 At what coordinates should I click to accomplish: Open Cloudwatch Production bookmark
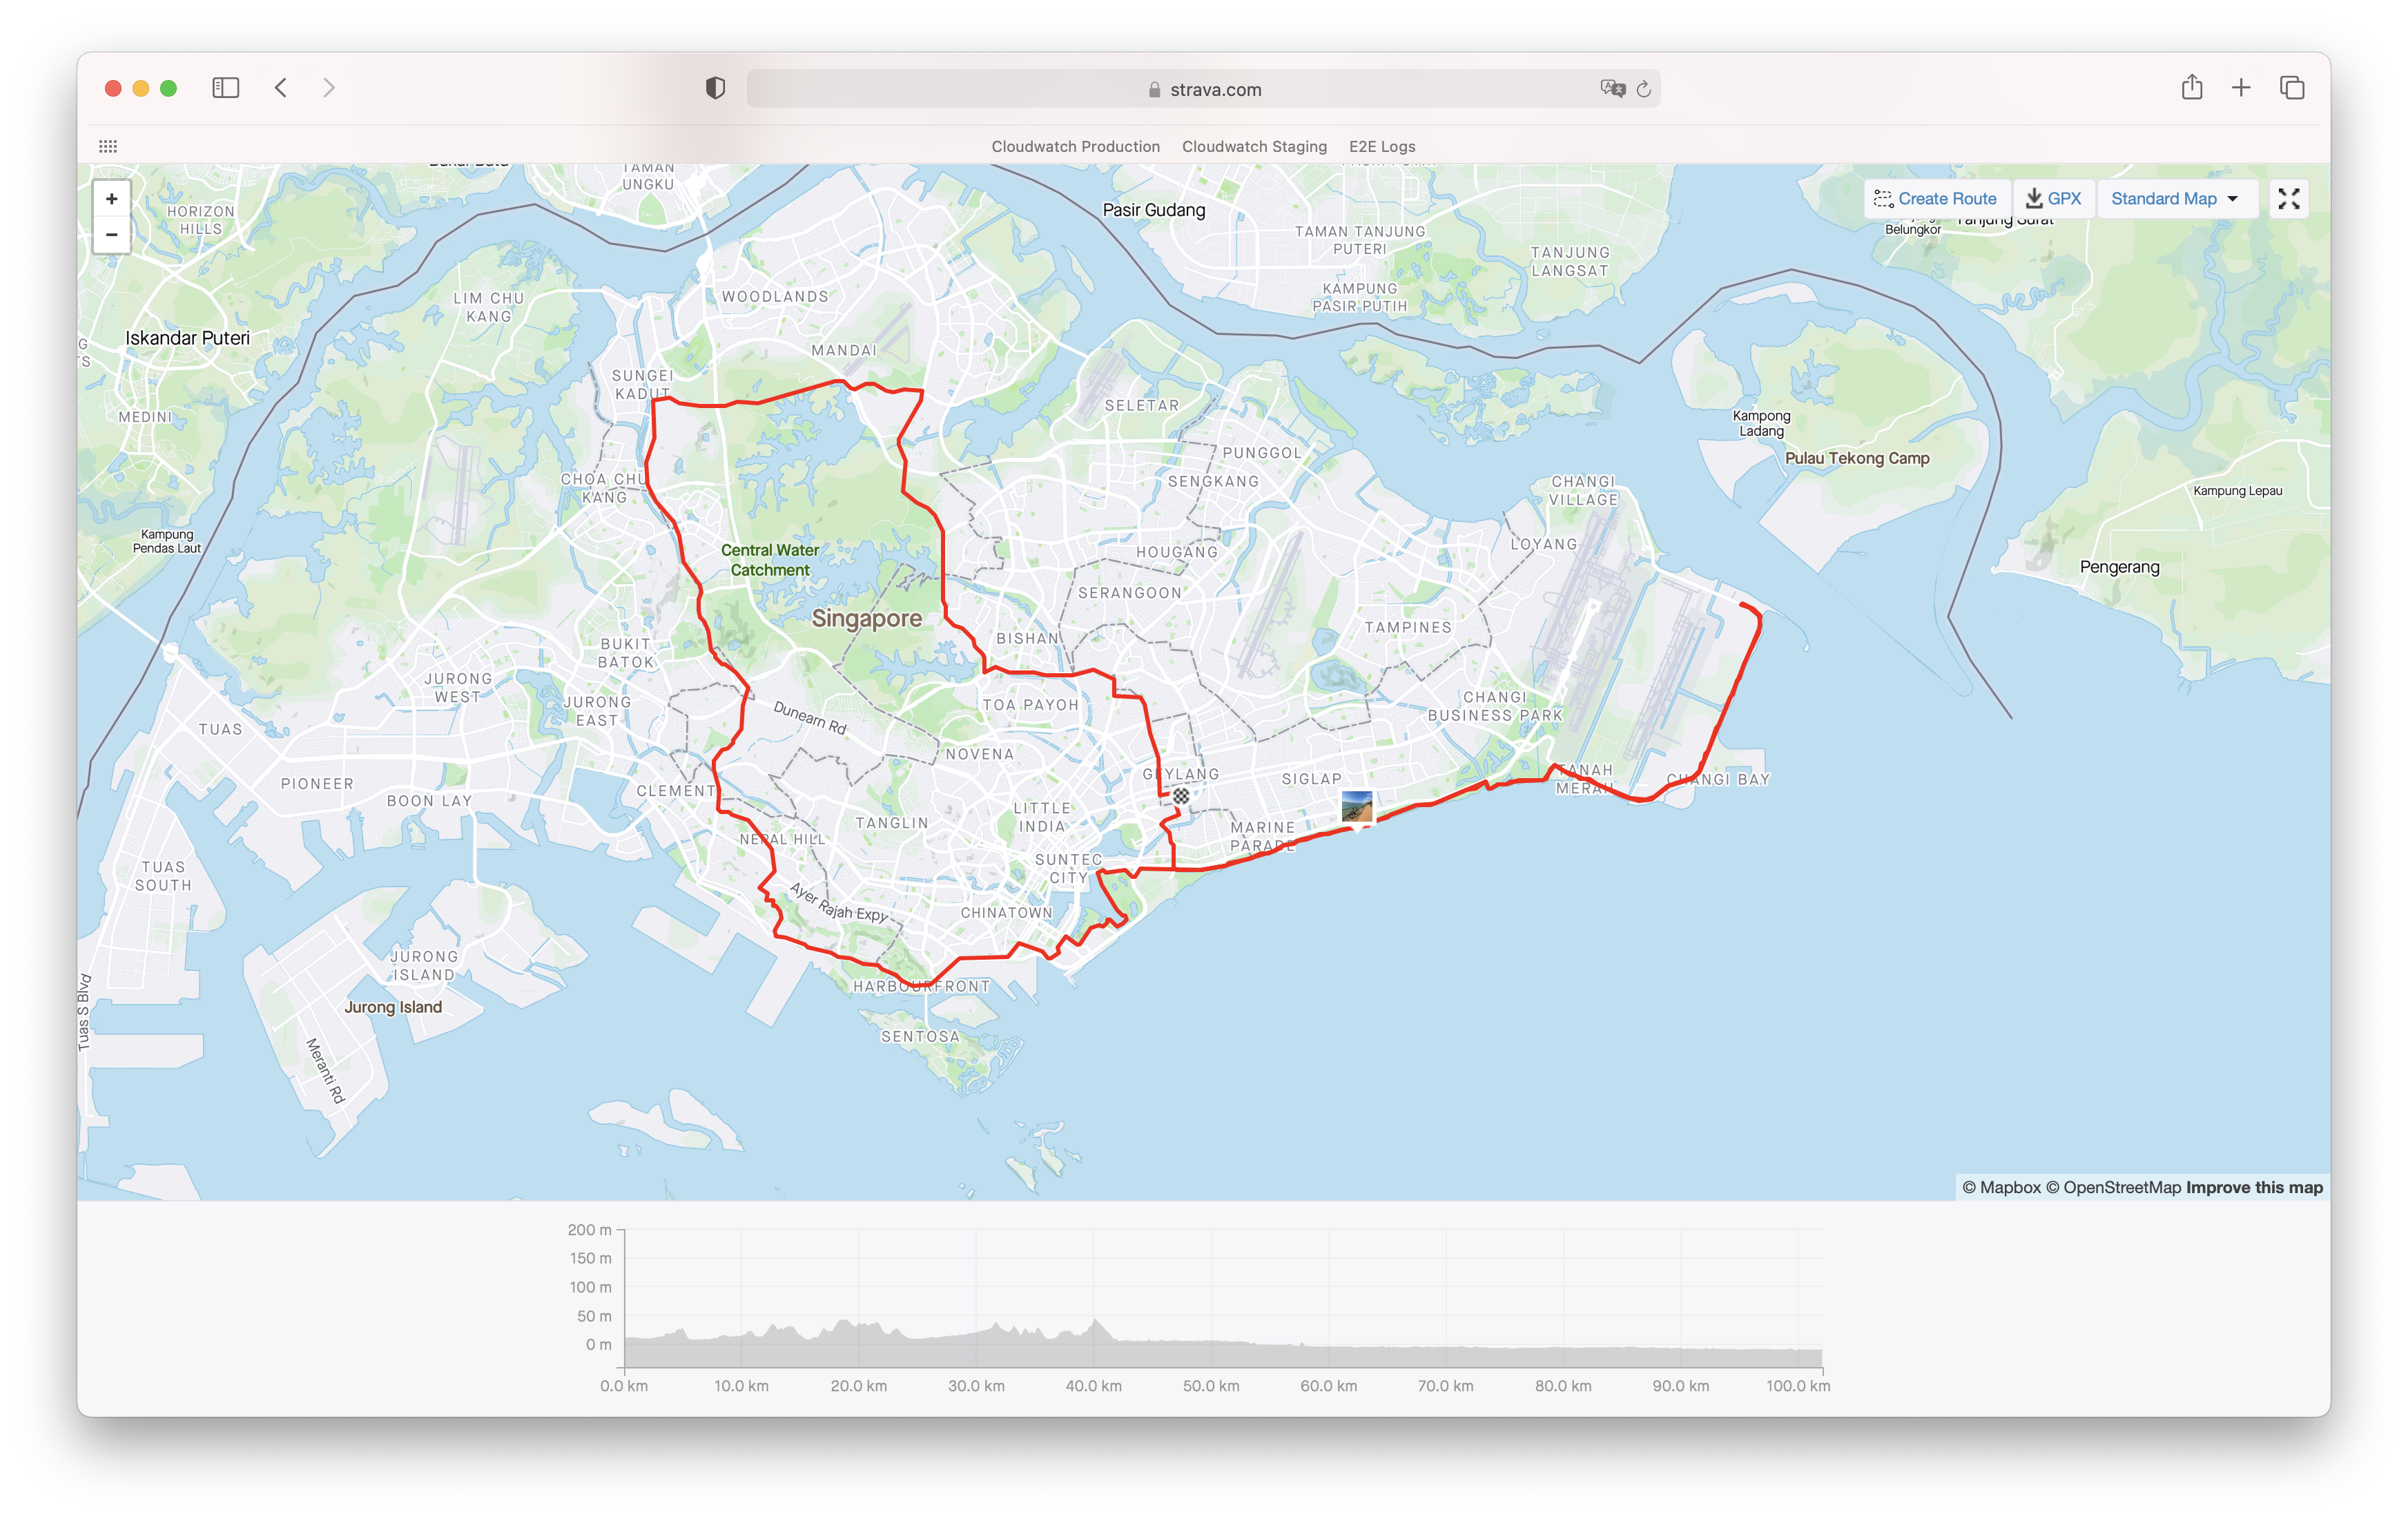1075,146
